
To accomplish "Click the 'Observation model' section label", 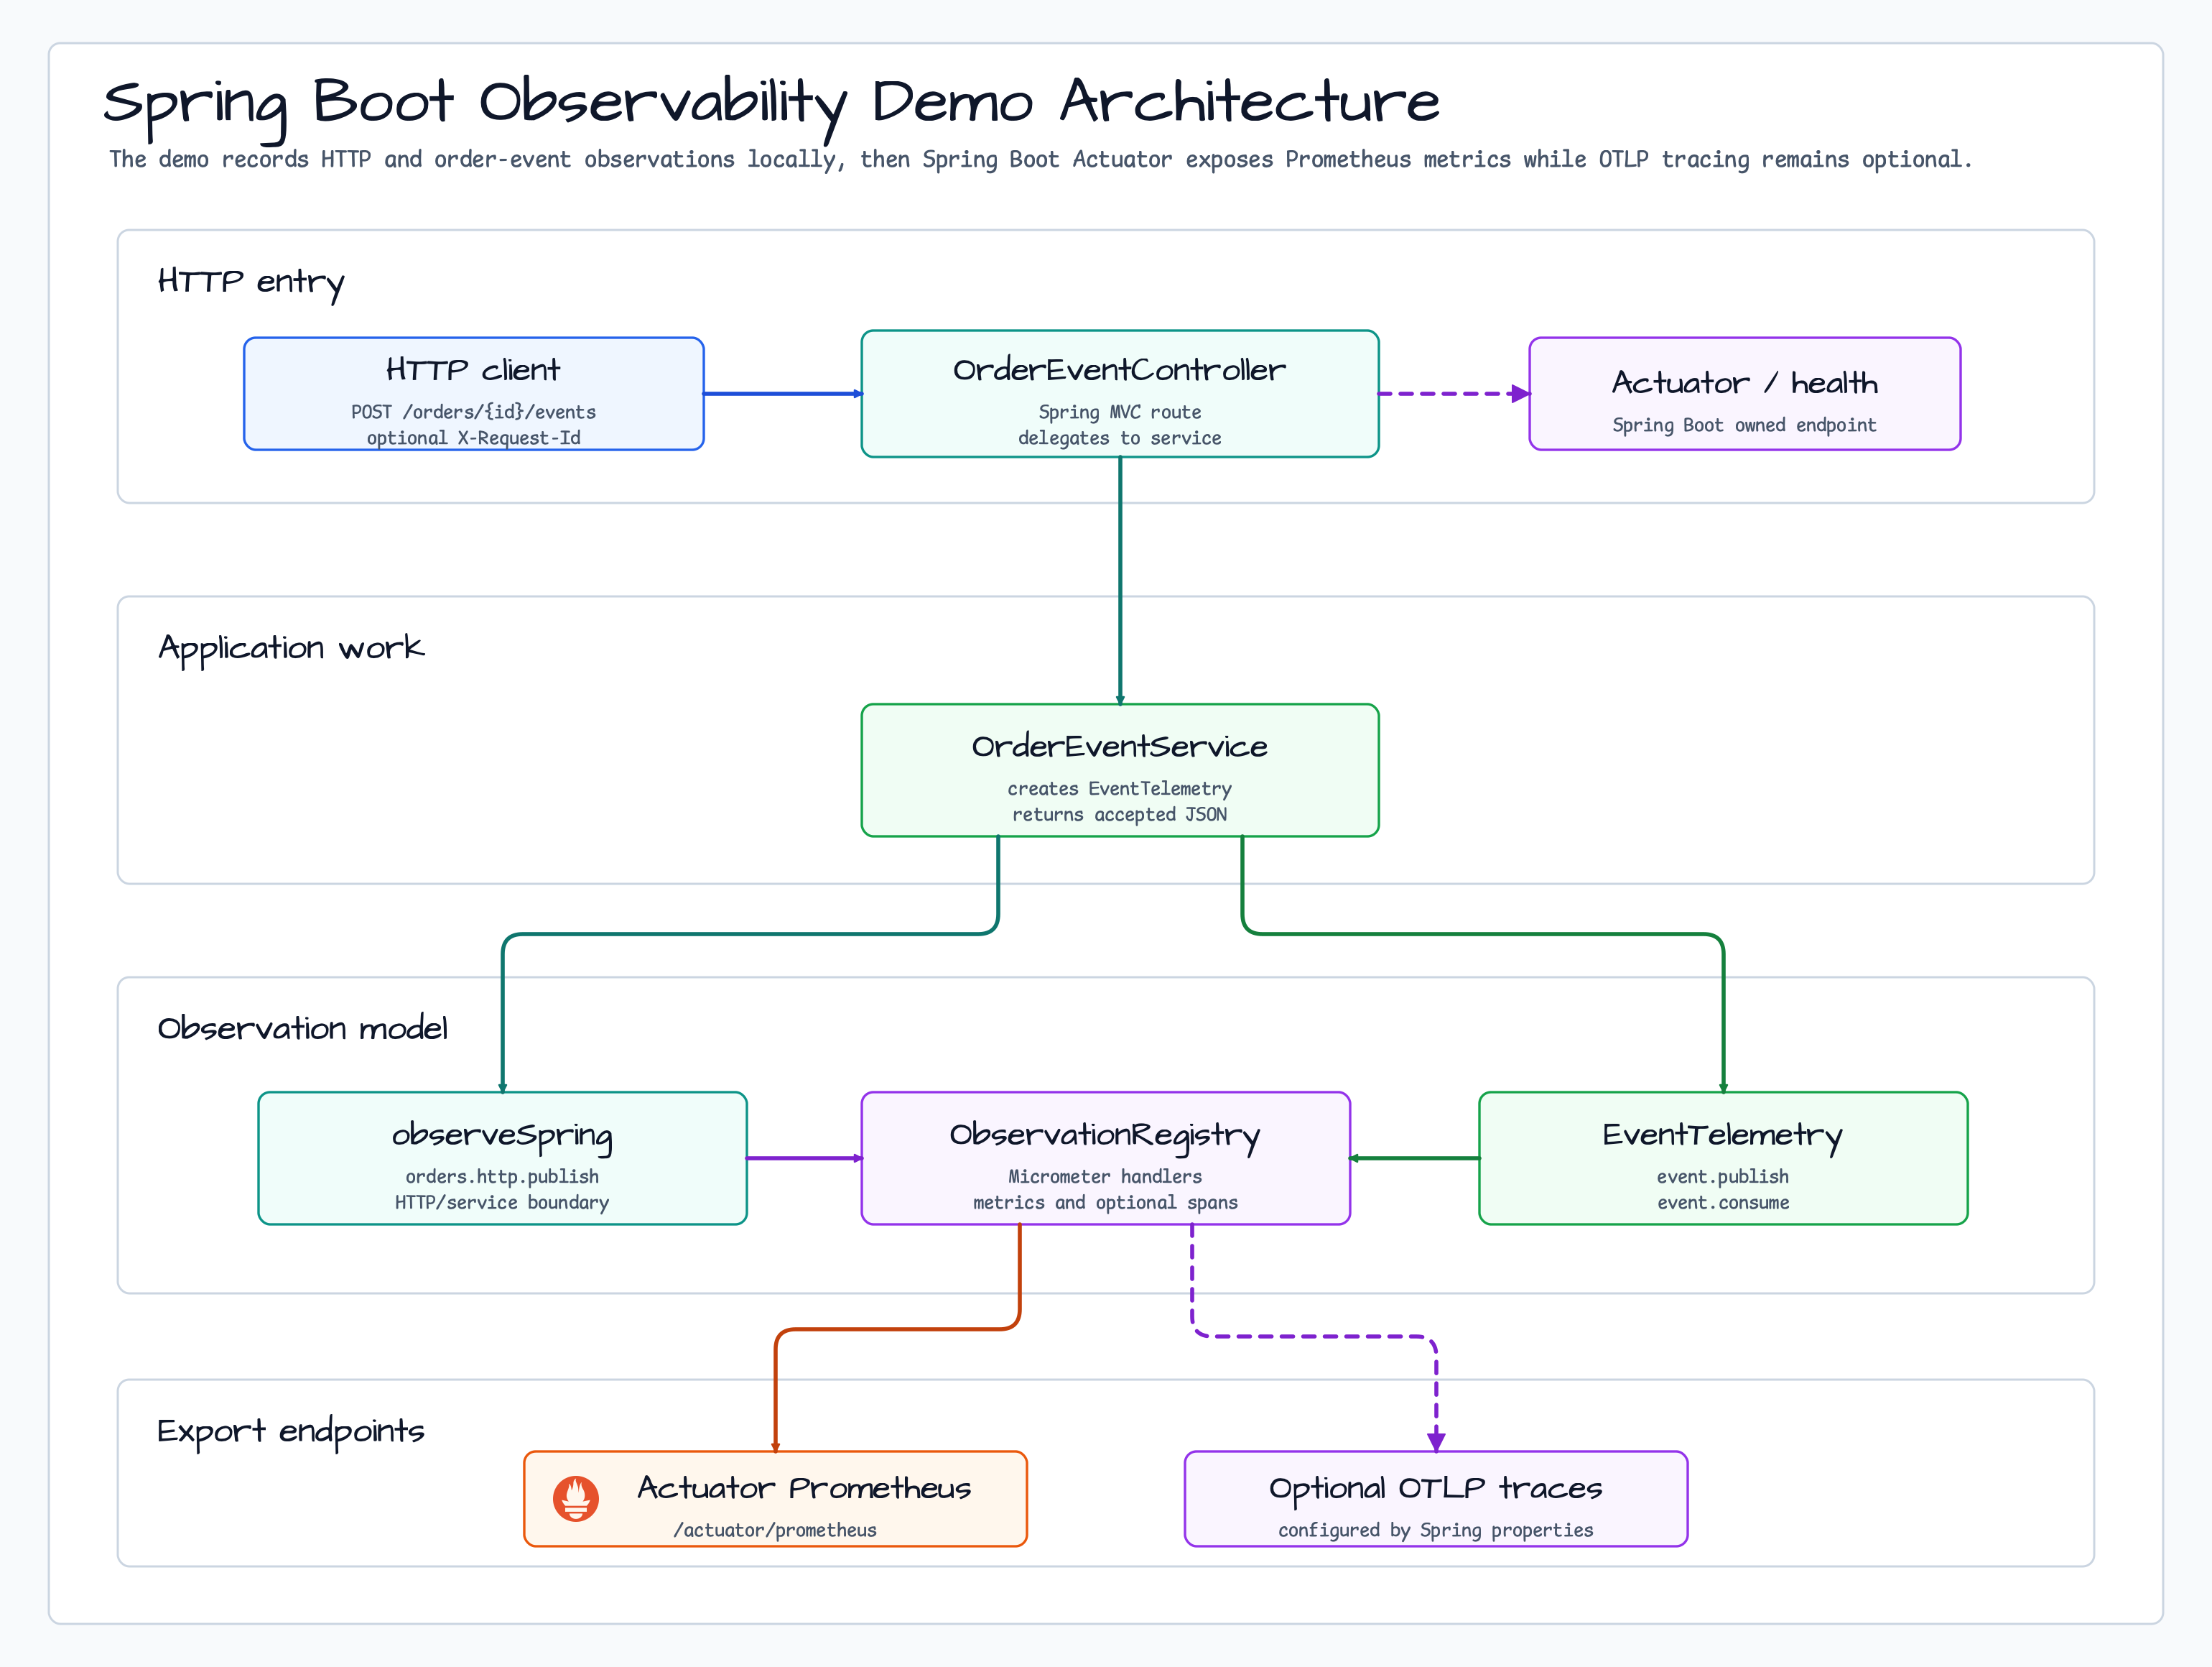I will pyautogui.click(x=302, y=1028).
